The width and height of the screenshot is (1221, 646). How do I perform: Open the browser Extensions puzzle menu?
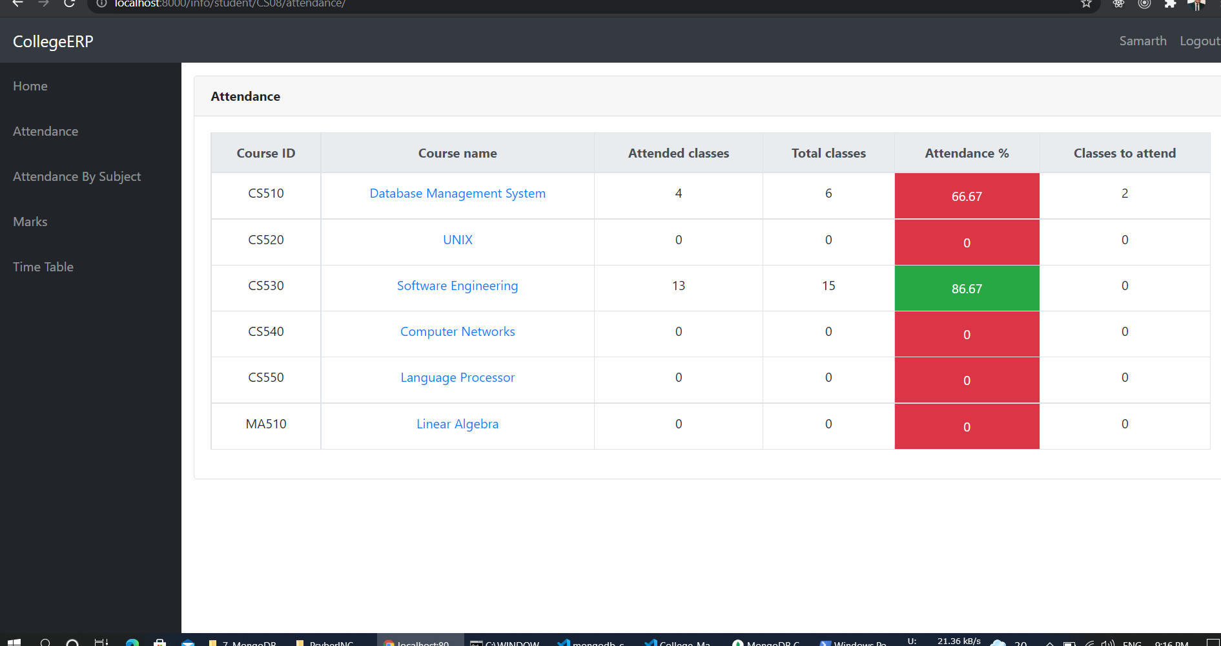pos(1170,3)
